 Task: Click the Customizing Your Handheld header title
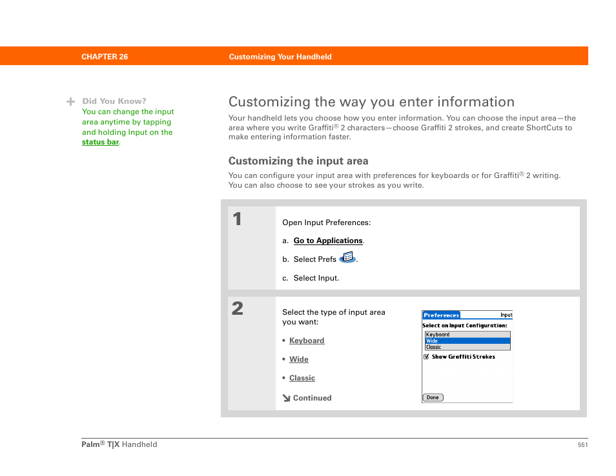(x=280, y=57)
